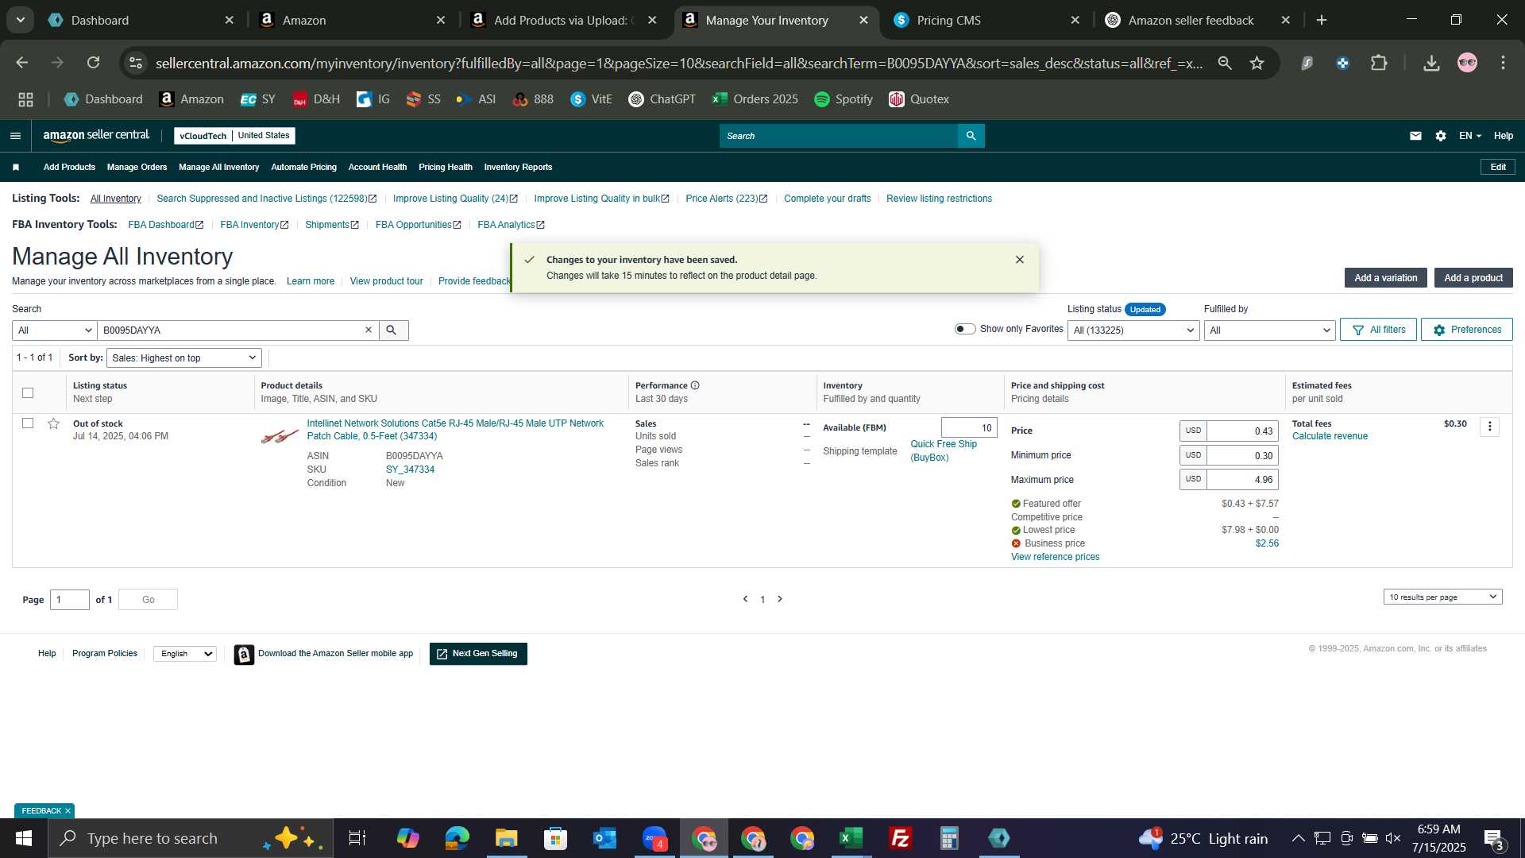Switch to Amazon seller feedback browser tab

1199,20
